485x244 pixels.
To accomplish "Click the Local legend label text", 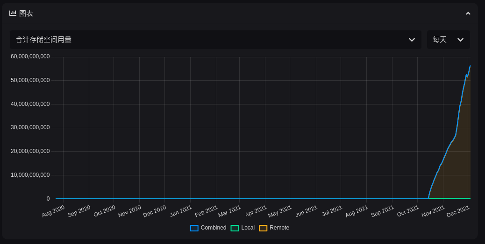I will coord(248,228).
